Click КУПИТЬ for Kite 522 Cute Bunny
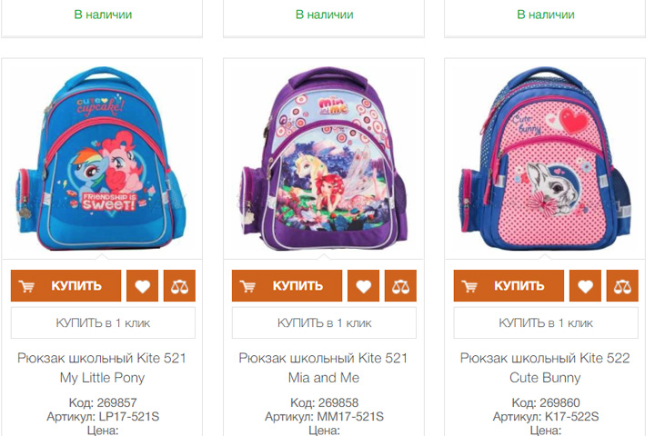The width and height of the screenshot is (655, 436). click(509, 286)
